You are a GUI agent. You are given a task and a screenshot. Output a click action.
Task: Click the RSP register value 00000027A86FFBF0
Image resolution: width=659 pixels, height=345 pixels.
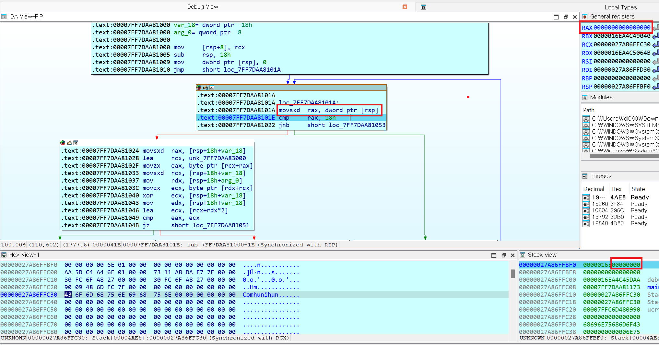(622, 87)
